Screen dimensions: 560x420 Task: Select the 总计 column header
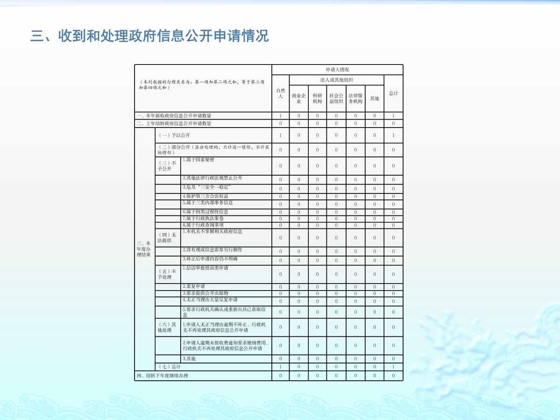point(393,93)
